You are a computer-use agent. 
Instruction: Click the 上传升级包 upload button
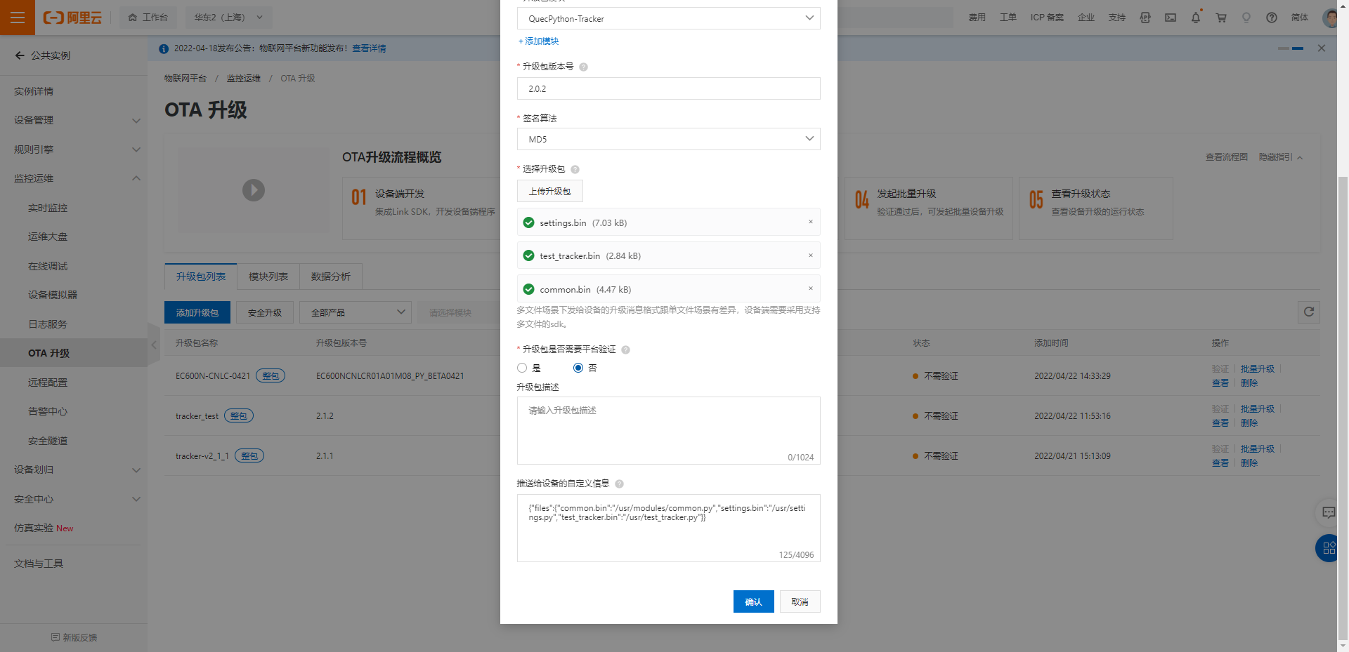[x=549, y=191]
